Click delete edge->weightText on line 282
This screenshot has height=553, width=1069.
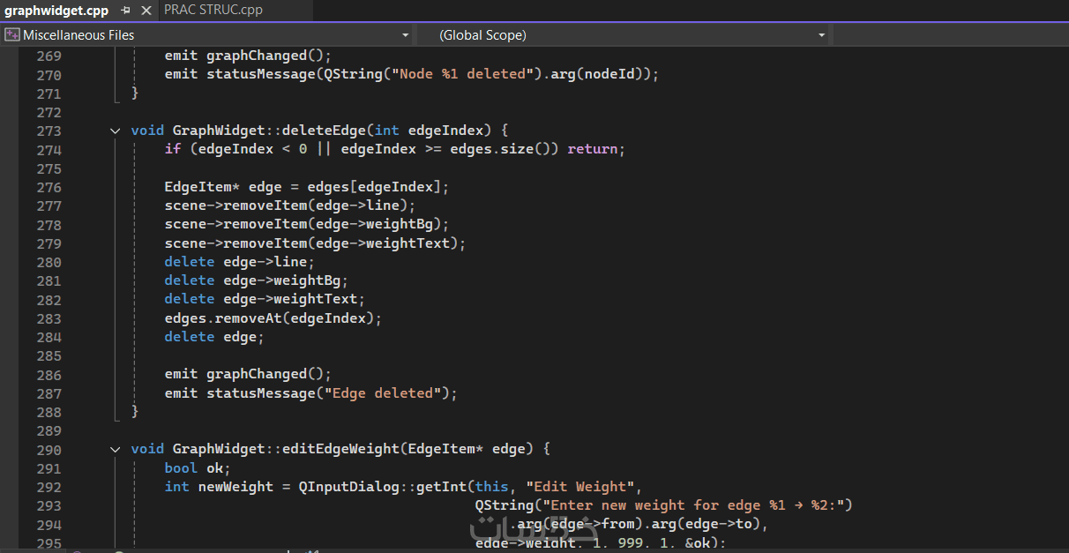click(x=265, y=299)
